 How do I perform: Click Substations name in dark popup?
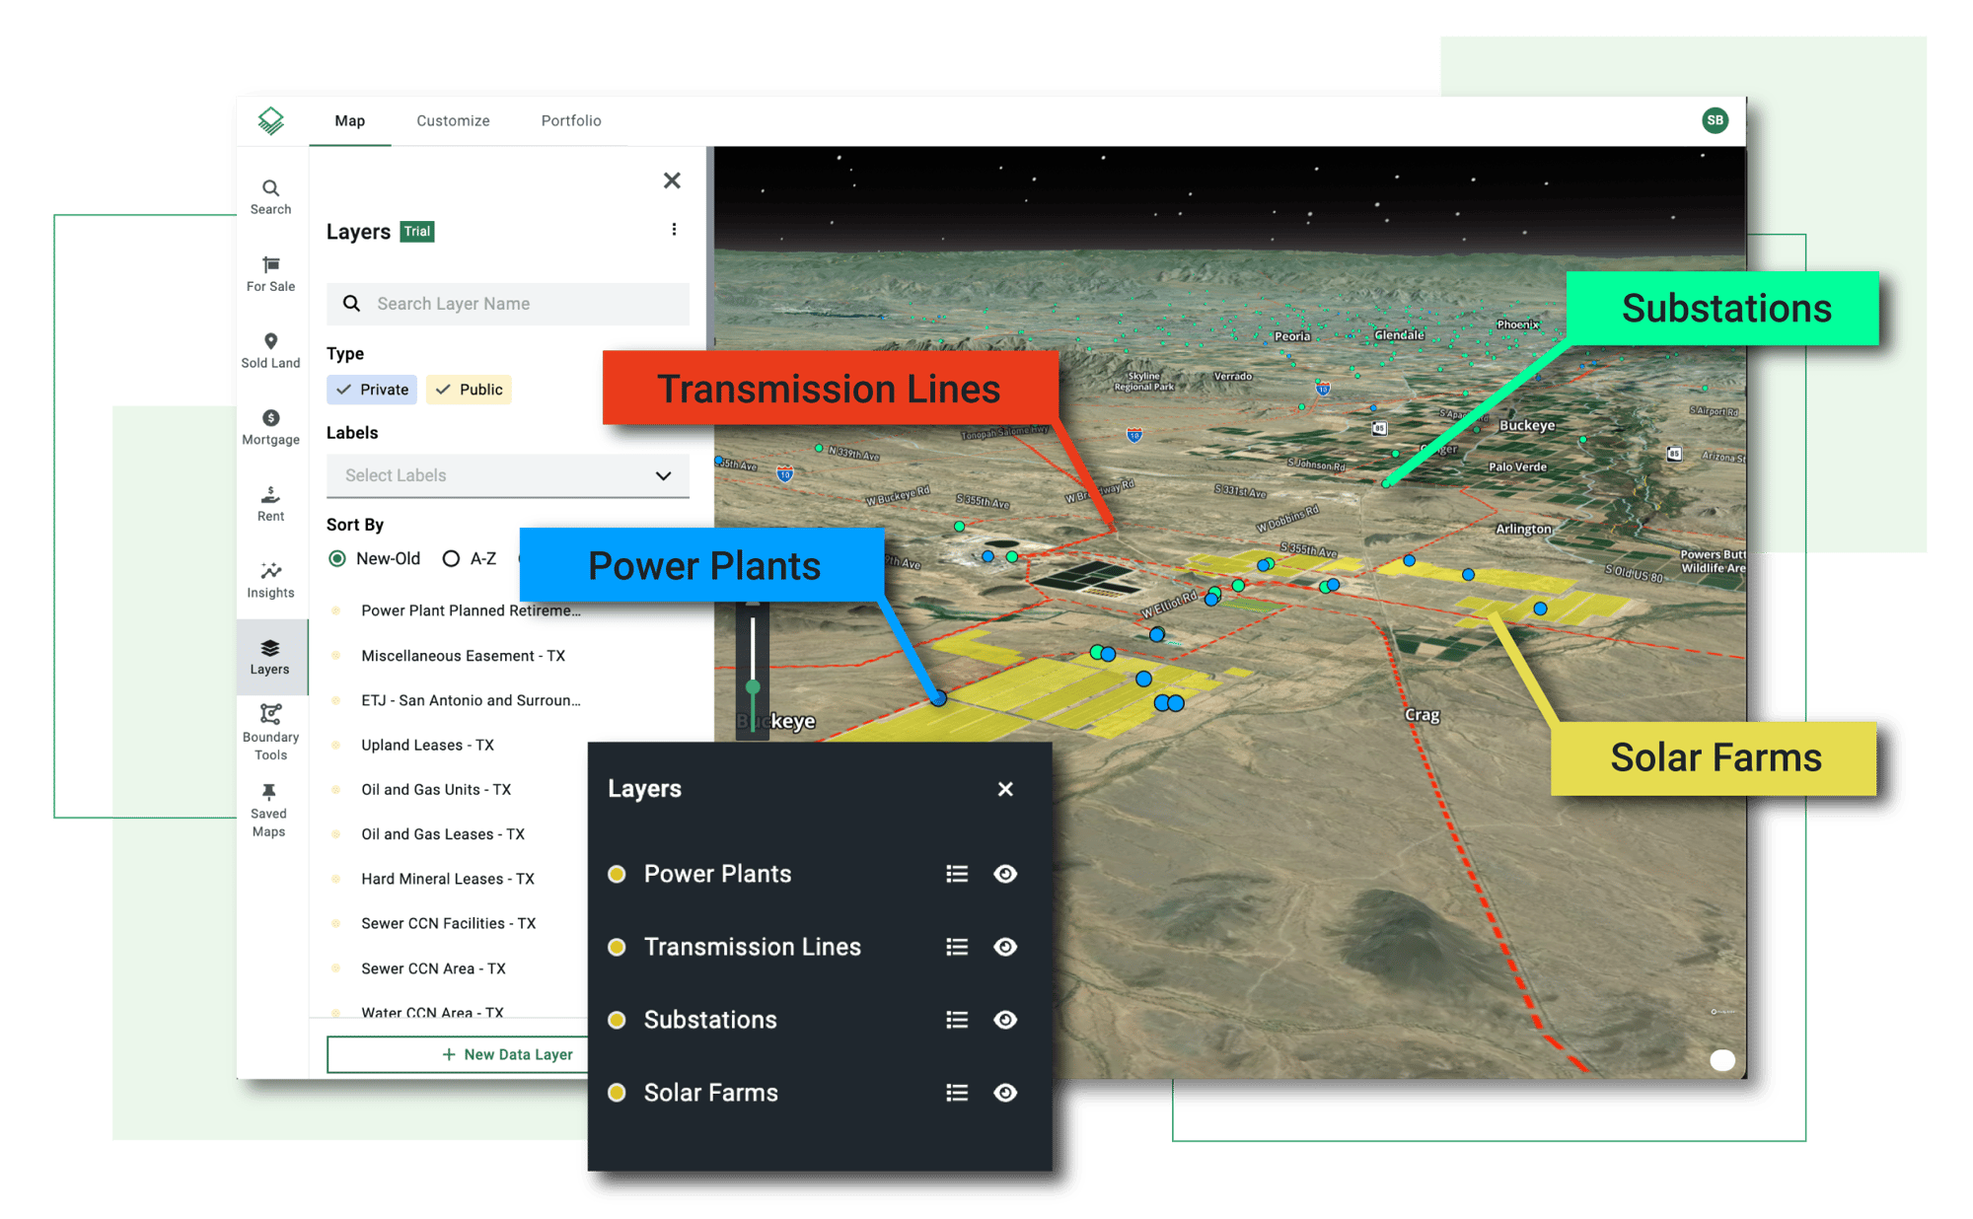tap(710, 1020)
